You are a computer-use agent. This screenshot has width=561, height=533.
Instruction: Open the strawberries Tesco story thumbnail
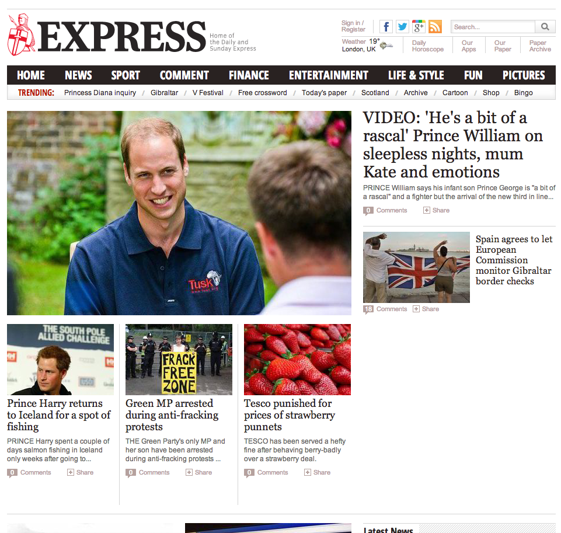[x=297, y=360]
